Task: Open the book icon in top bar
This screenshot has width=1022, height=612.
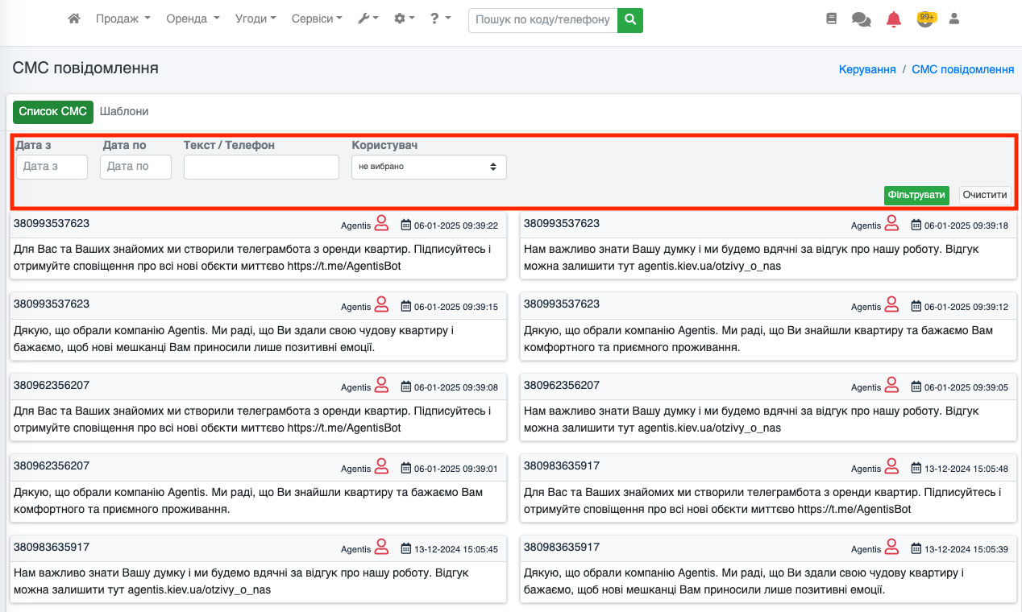Action: (x=832, y=19)
